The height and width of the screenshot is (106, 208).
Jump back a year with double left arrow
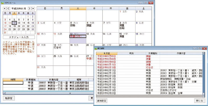click(x=4, y=8)
